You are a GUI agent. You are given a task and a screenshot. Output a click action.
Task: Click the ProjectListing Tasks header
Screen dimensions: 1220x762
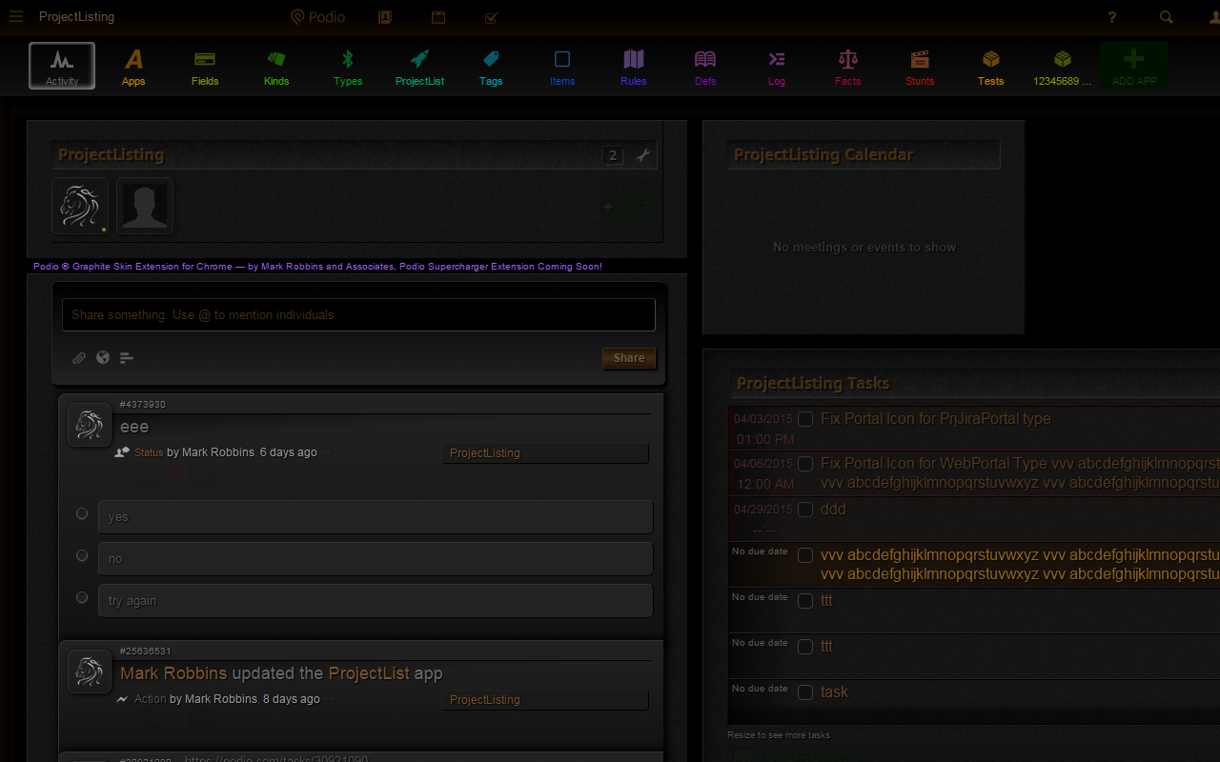point(813,383)
